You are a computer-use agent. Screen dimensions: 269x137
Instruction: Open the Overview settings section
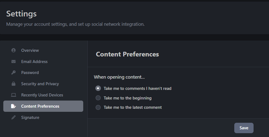(x=30, y=50)
